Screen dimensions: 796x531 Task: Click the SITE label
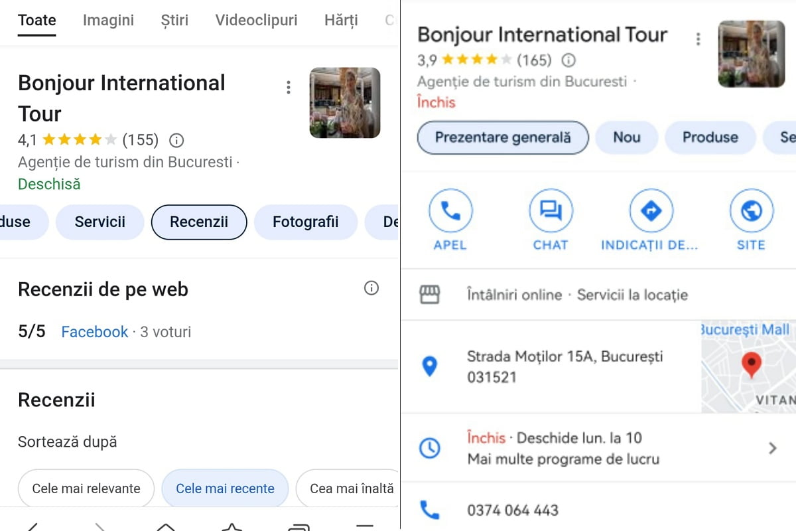[x=751, y=245]
